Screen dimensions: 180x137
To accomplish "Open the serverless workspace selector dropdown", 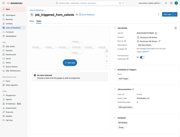I will click(150, 3).
